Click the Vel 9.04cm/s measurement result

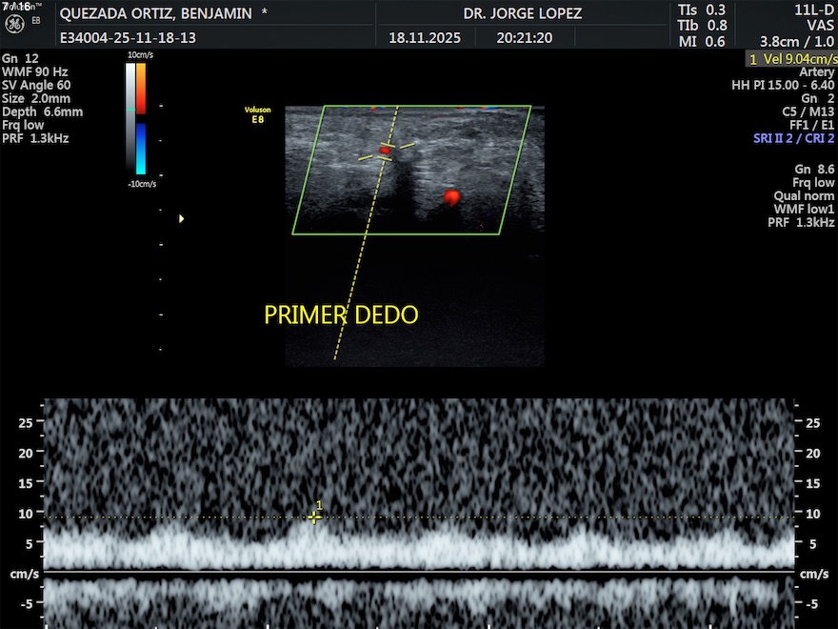(x=792, y=58)
